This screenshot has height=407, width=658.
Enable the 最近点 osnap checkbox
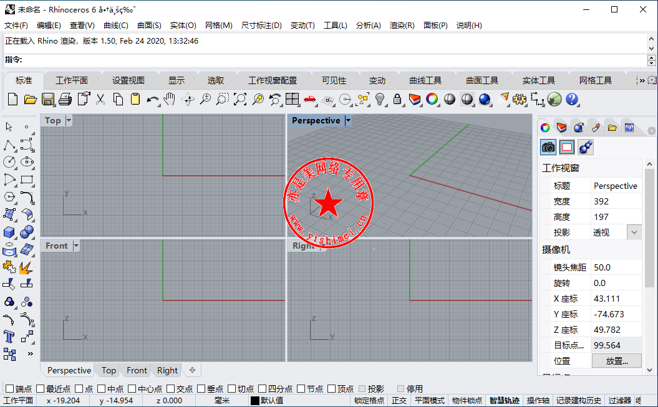[41, 388]
